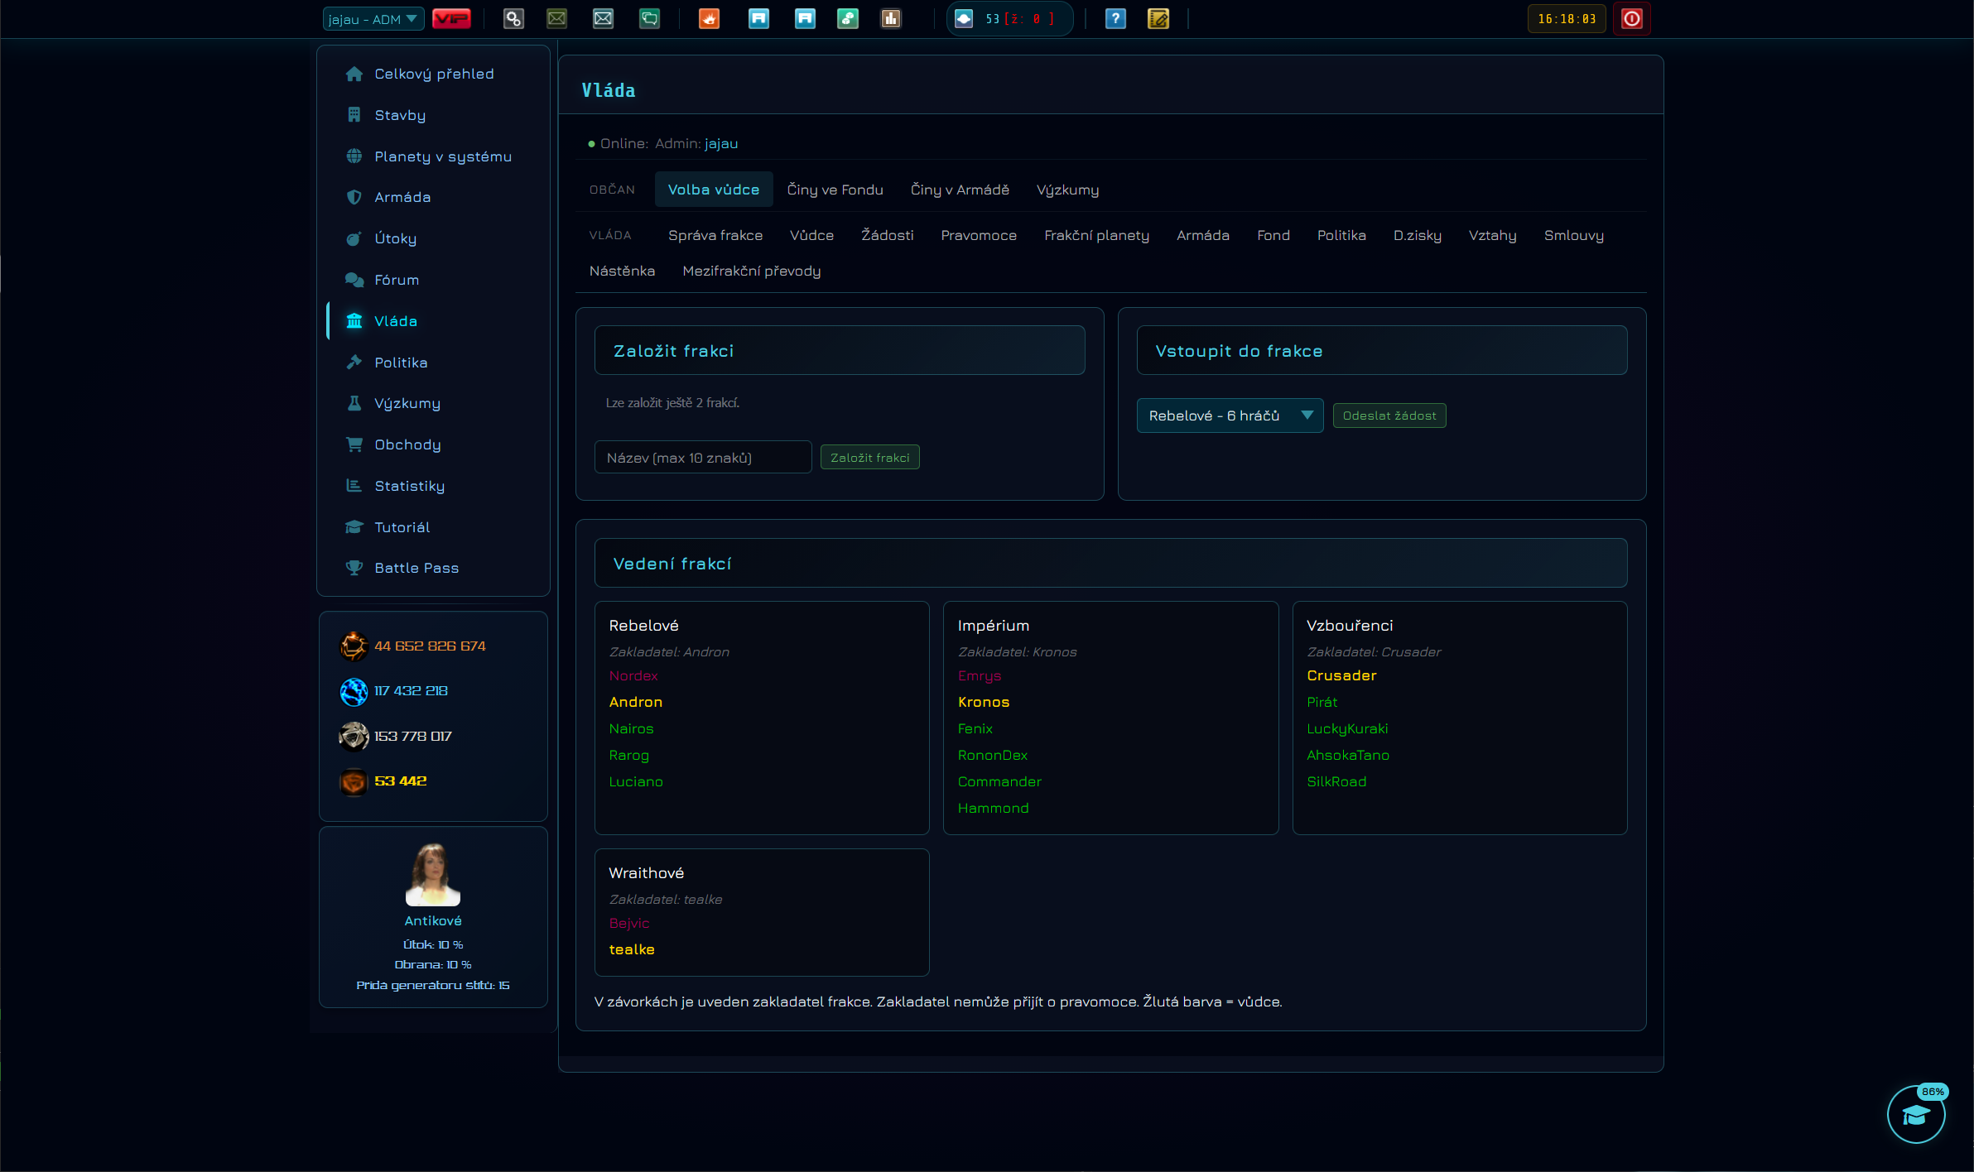Click the red power logout icon
This screenshot has width=1974, height=1172.
click(x=1631, y=18)
